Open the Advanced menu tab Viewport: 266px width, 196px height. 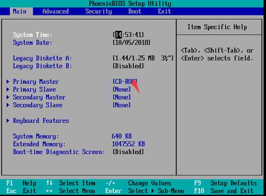pos(56,12)
